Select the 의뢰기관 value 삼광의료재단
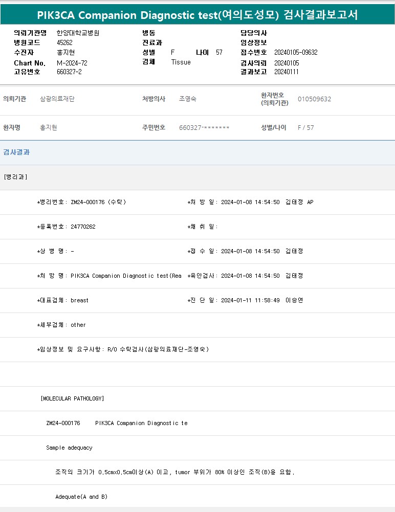 (57, 99)
